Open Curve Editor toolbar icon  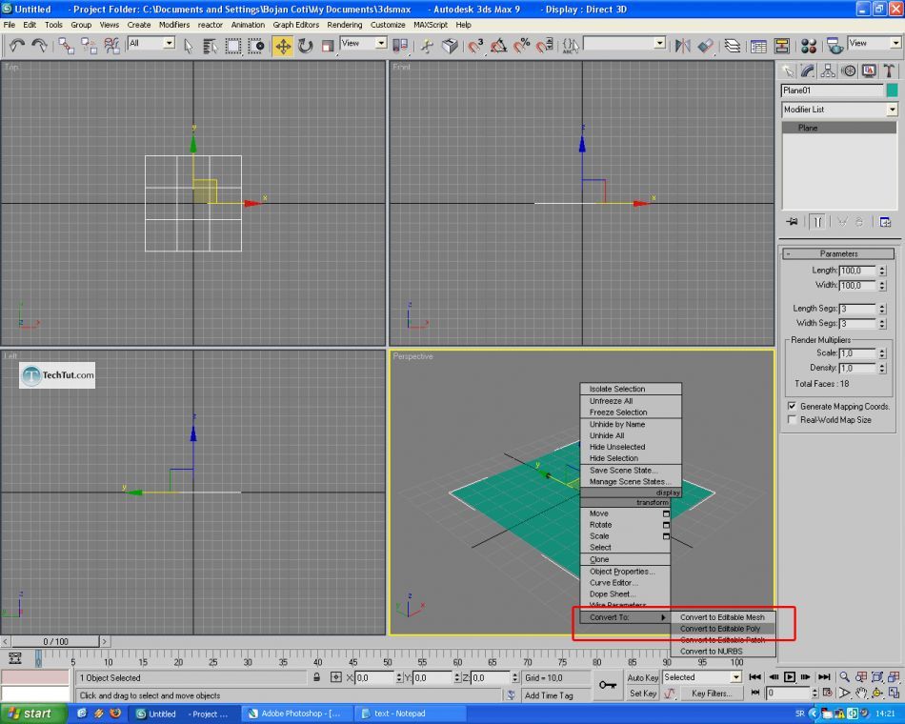(x=759, y=46)
